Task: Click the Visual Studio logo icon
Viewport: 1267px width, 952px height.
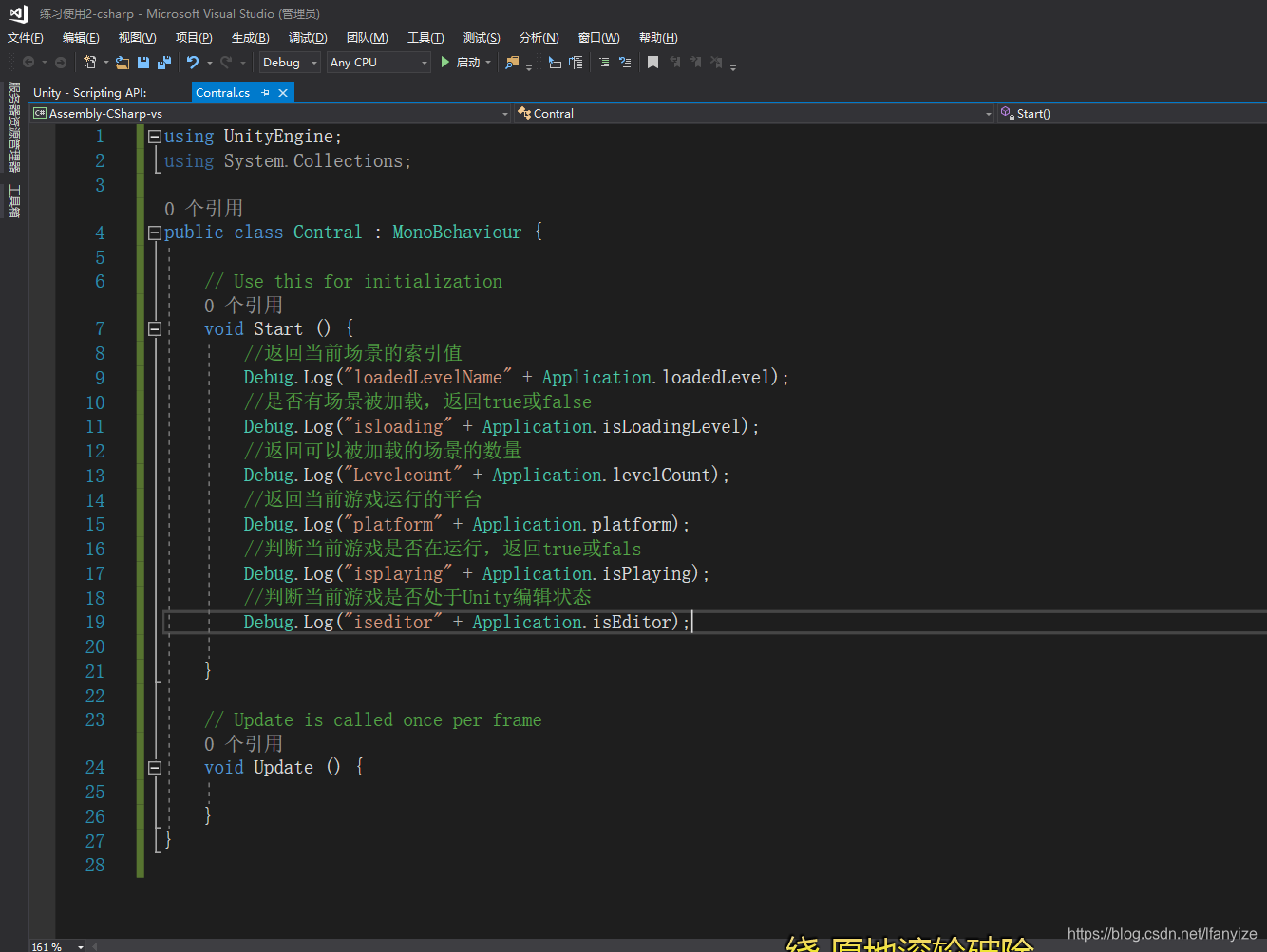Action: pyautogui.click(x=19, y=13)
